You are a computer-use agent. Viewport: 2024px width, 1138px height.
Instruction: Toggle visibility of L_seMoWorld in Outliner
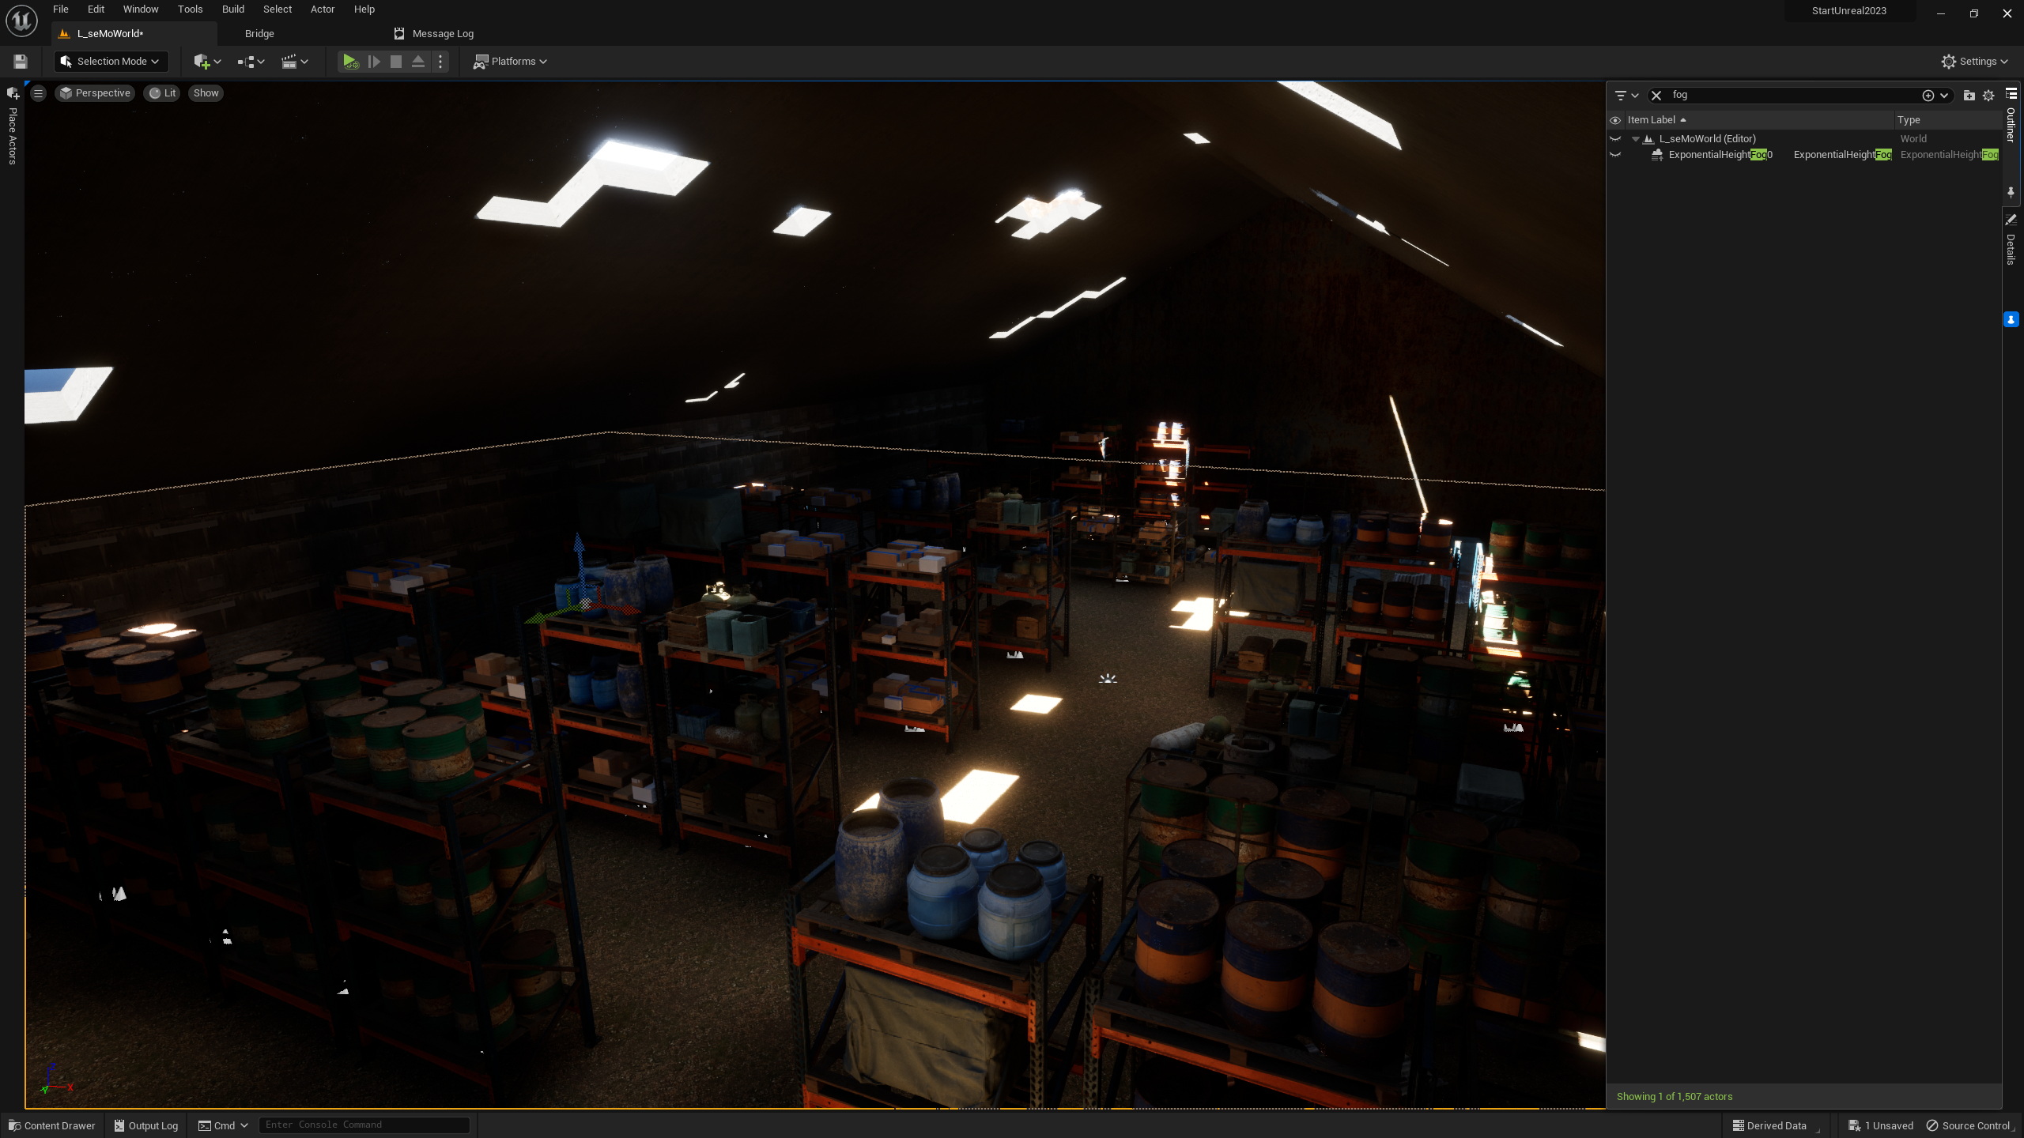(1615, 139)
